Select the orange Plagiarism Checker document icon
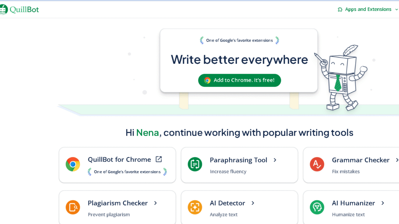The image size is (399, 224). [x=73, y=207]
